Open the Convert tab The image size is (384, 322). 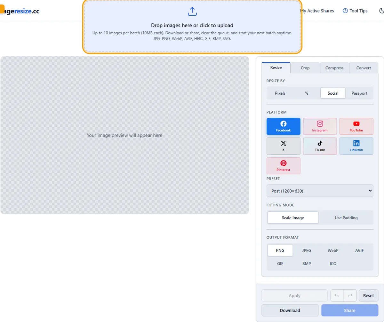tap(364, 68)
